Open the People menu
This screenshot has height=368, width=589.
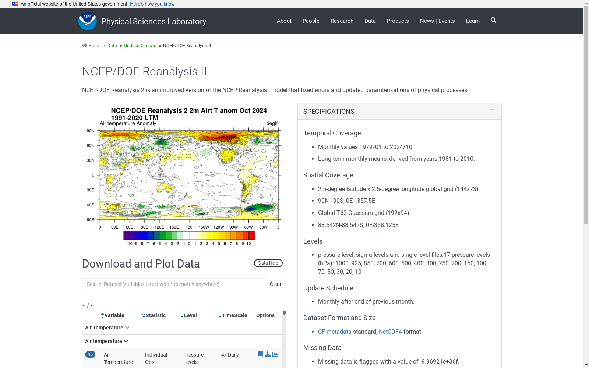click(311, 21)
